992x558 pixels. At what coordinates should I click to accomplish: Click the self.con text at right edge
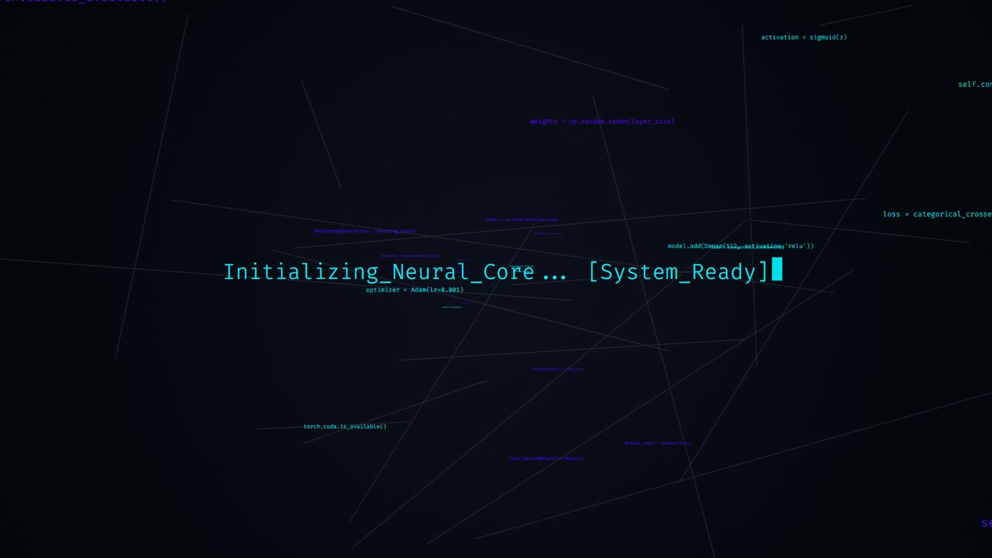[x=975, y=84]
